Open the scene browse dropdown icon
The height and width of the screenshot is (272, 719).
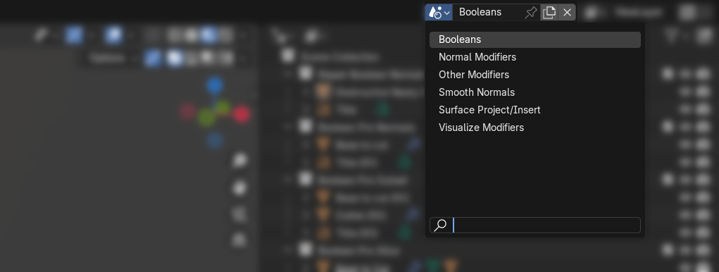click(x=434, y=13)
